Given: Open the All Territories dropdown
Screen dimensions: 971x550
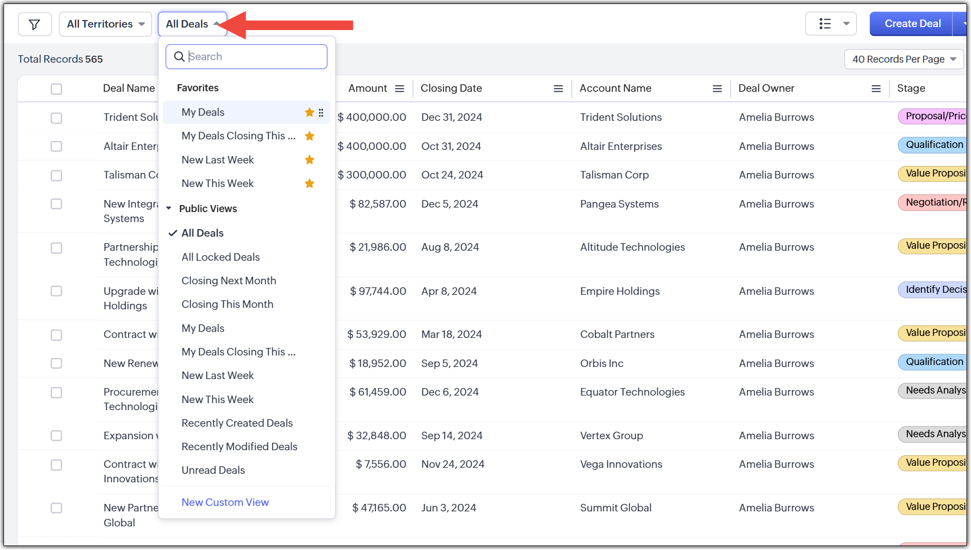Looking at the screenshot, I should click(x=105, y=24).
